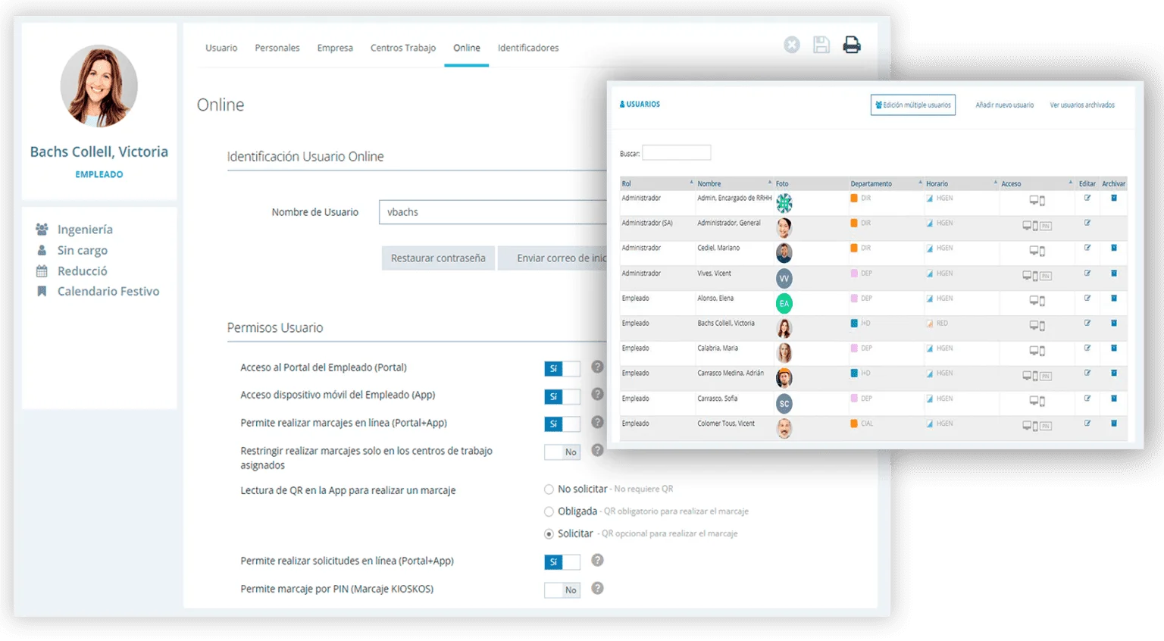Click pink DEP color swatch for Vives, Vicent
The image size is (1164, 641).
click(854, 273)
